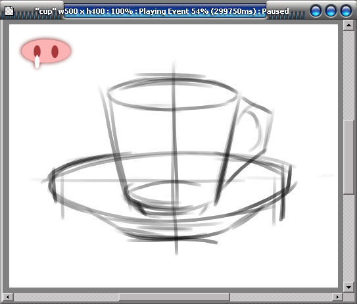The height and width of the screenshot is (304, 357).
Task: Click the vertical scrollbar's down arrow
Action: click(x=348, y=287)
